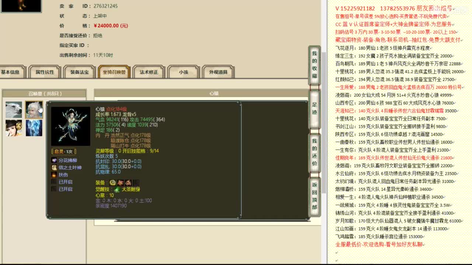The height and width of the screenshot is (265, 472).
Task: Switch to the 小孩 tab
Action: [x=183, y=72]
